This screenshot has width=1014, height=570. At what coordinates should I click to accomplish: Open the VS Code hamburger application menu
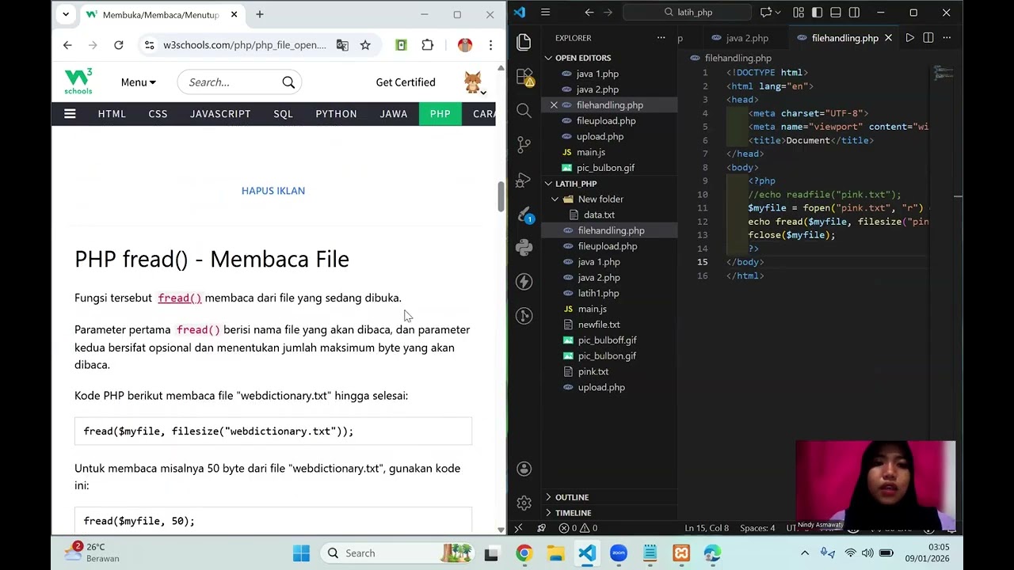coord(545,12)
